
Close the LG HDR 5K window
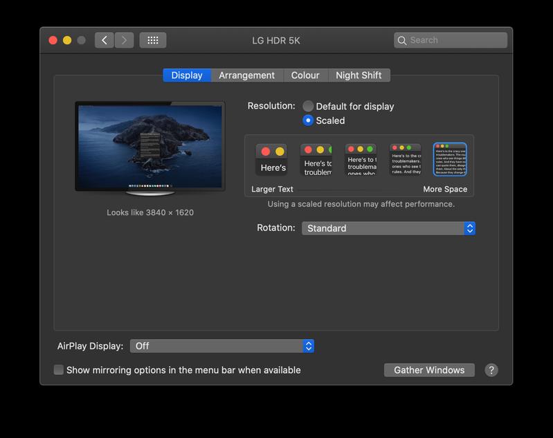[x=53, y=40]
